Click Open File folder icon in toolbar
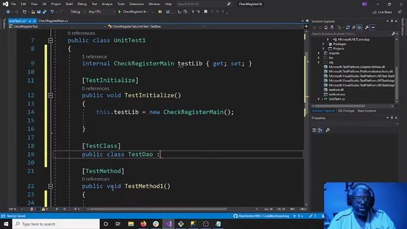Image resolution: width=407 pixels, height=229 pixels. point(33,11)
